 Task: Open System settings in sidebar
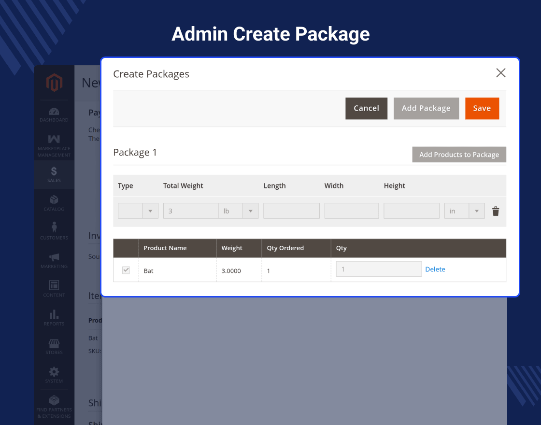[54, 375]
